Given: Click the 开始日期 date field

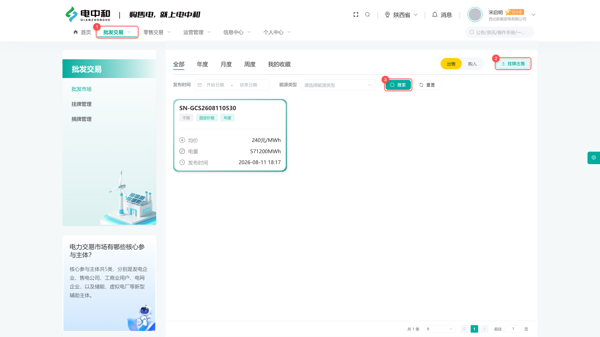Looking at the screenshot, I should tap(215, 85).
